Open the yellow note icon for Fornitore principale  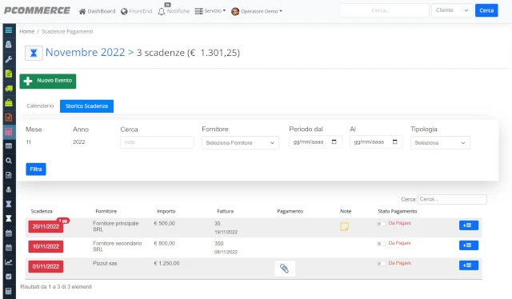click(344, 226)
